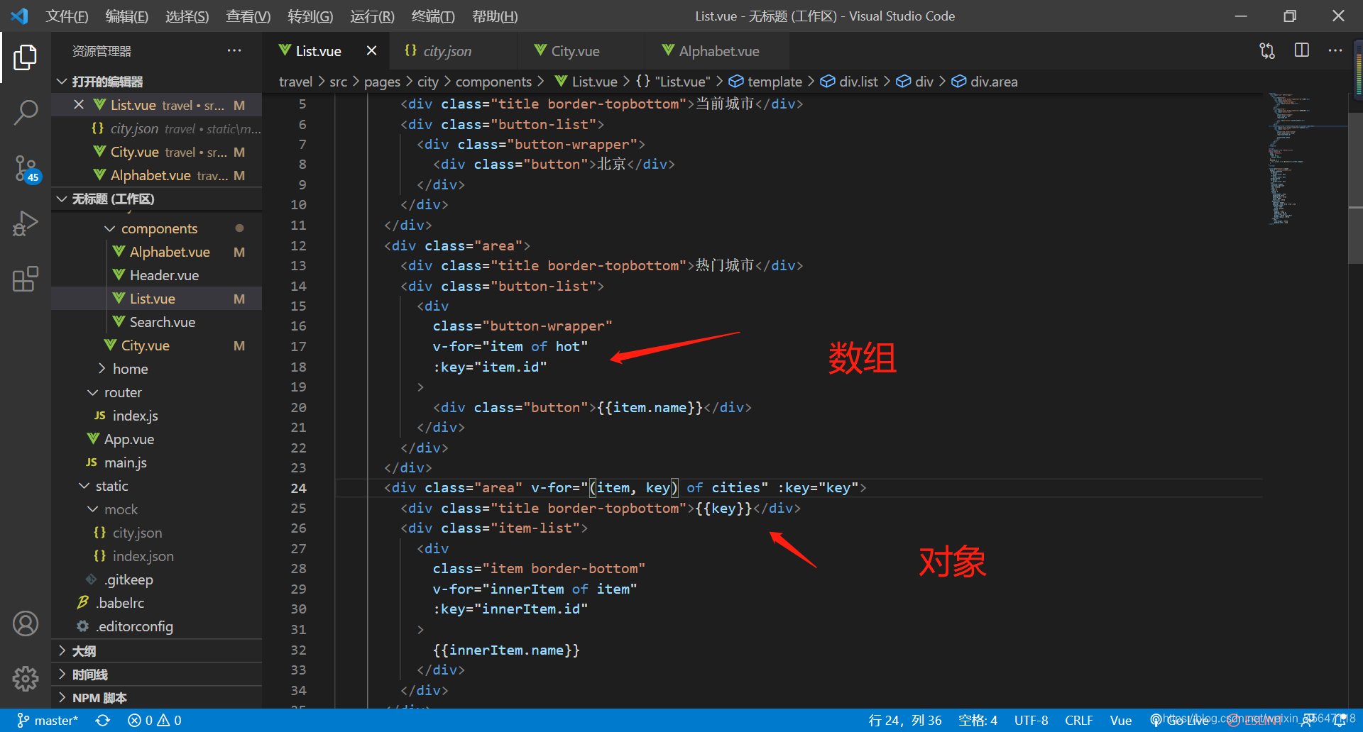1363x732 pixels.
Task: Open the Explorer view in activity bar
Action: [25, 57]
